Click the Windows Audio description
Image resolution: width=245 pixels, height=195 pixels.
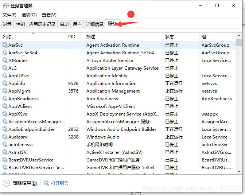103,137
